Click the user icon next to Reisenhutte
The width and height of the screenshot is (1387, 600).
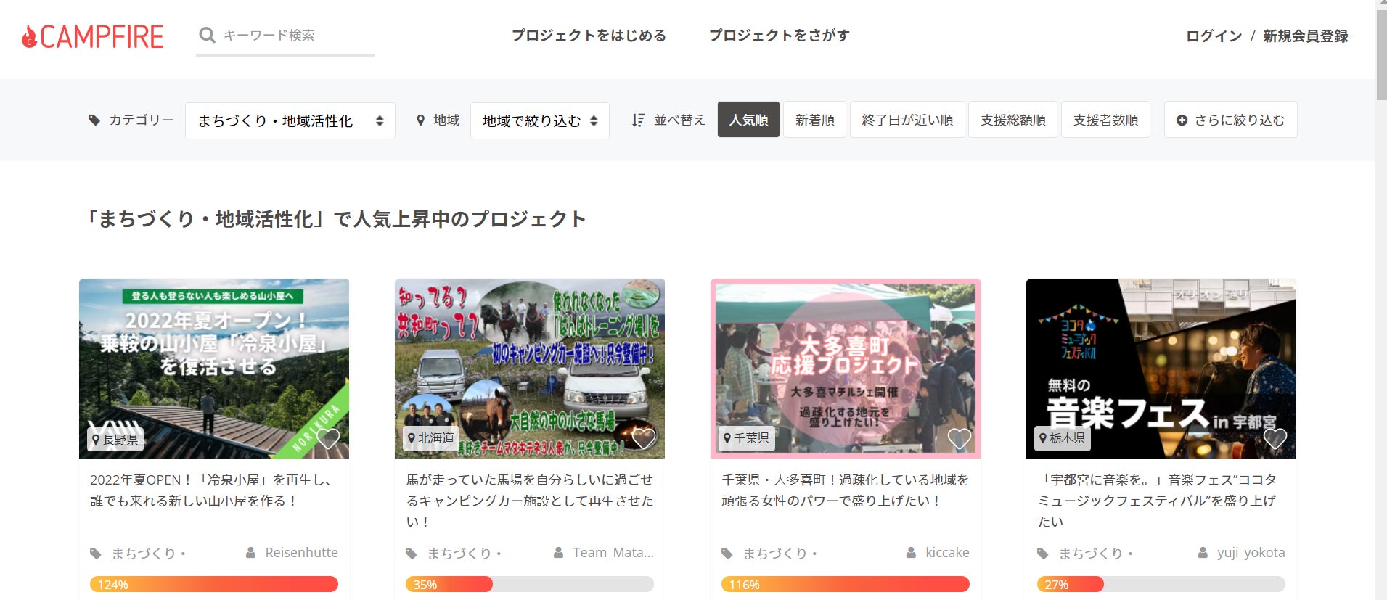[250, 553]
